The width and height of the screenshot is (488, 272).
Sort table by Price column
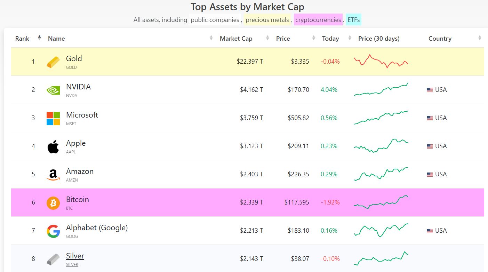coord(283,39)
